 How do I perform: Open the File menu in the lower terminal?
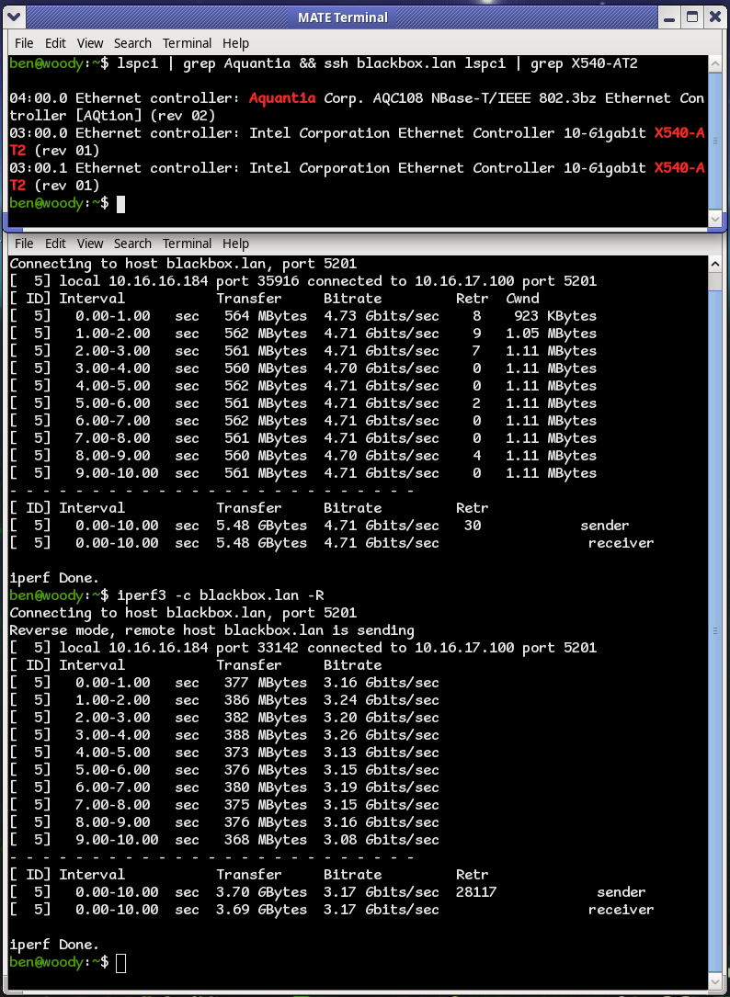pos(24,244)
